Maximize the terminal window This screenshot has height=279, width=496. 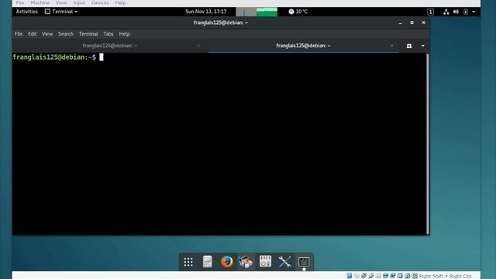click(412, 22)
